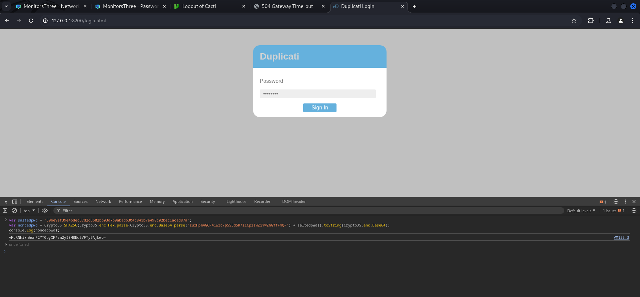Open the VM133:3 source link

pyautogui.click(x=621, y=237)
